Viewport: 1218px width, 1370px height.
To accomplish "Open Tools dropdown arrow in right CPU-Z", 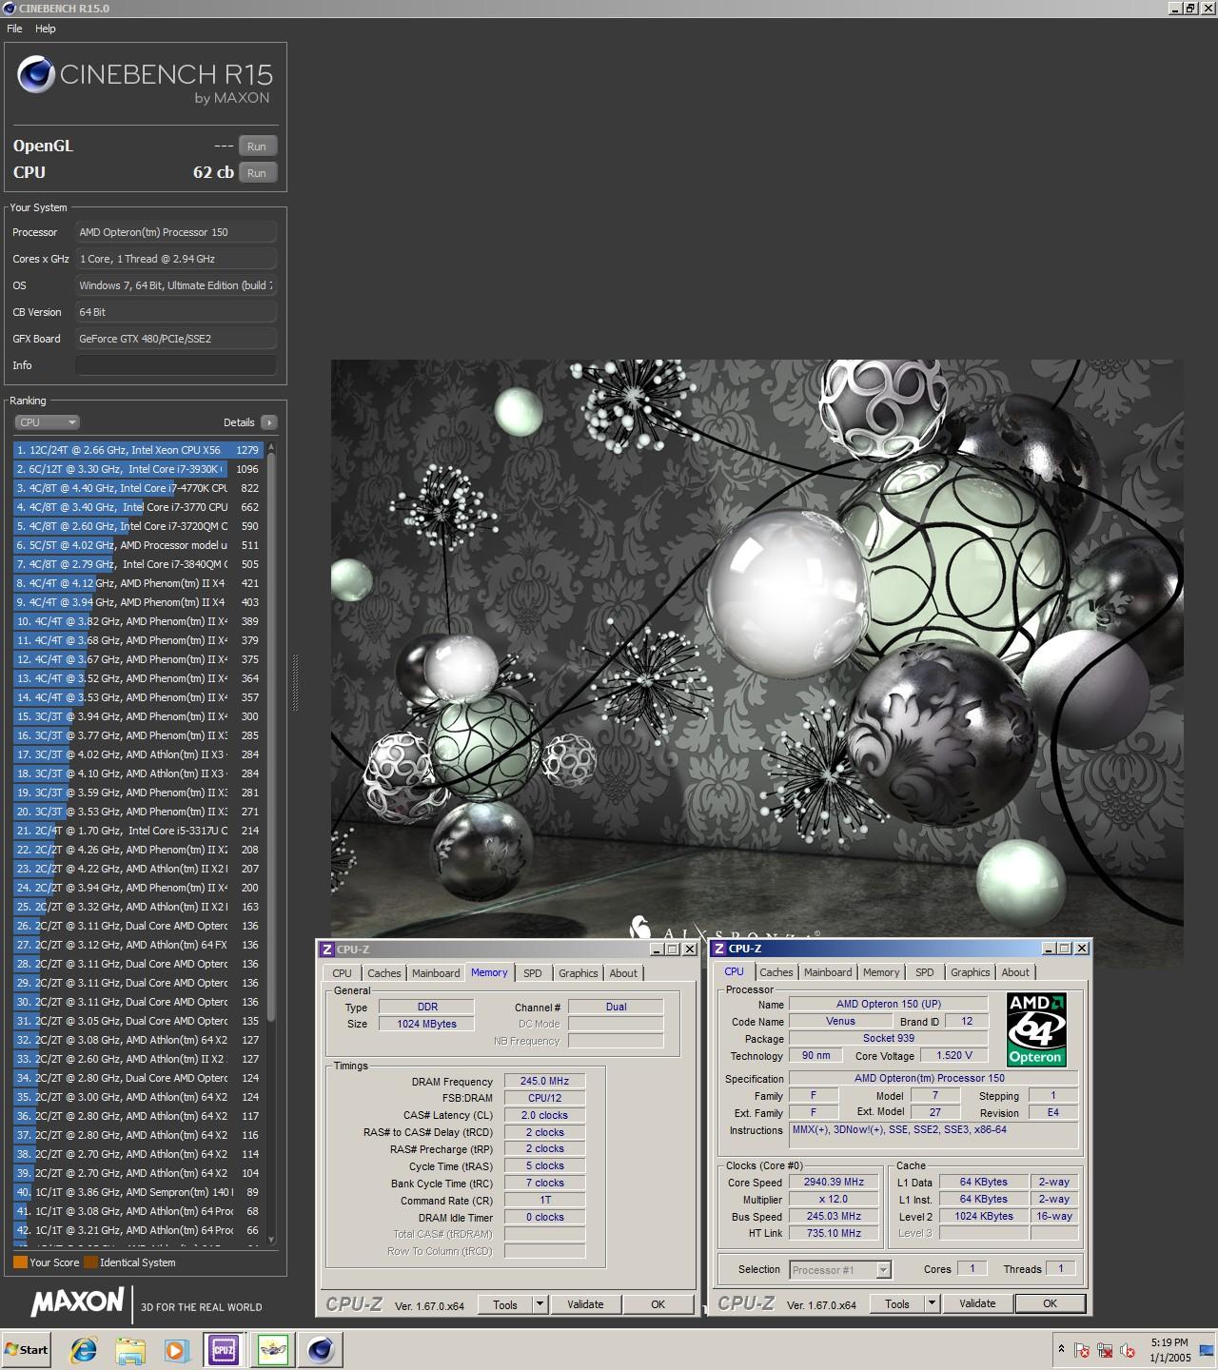I will tap(932, 1304).
